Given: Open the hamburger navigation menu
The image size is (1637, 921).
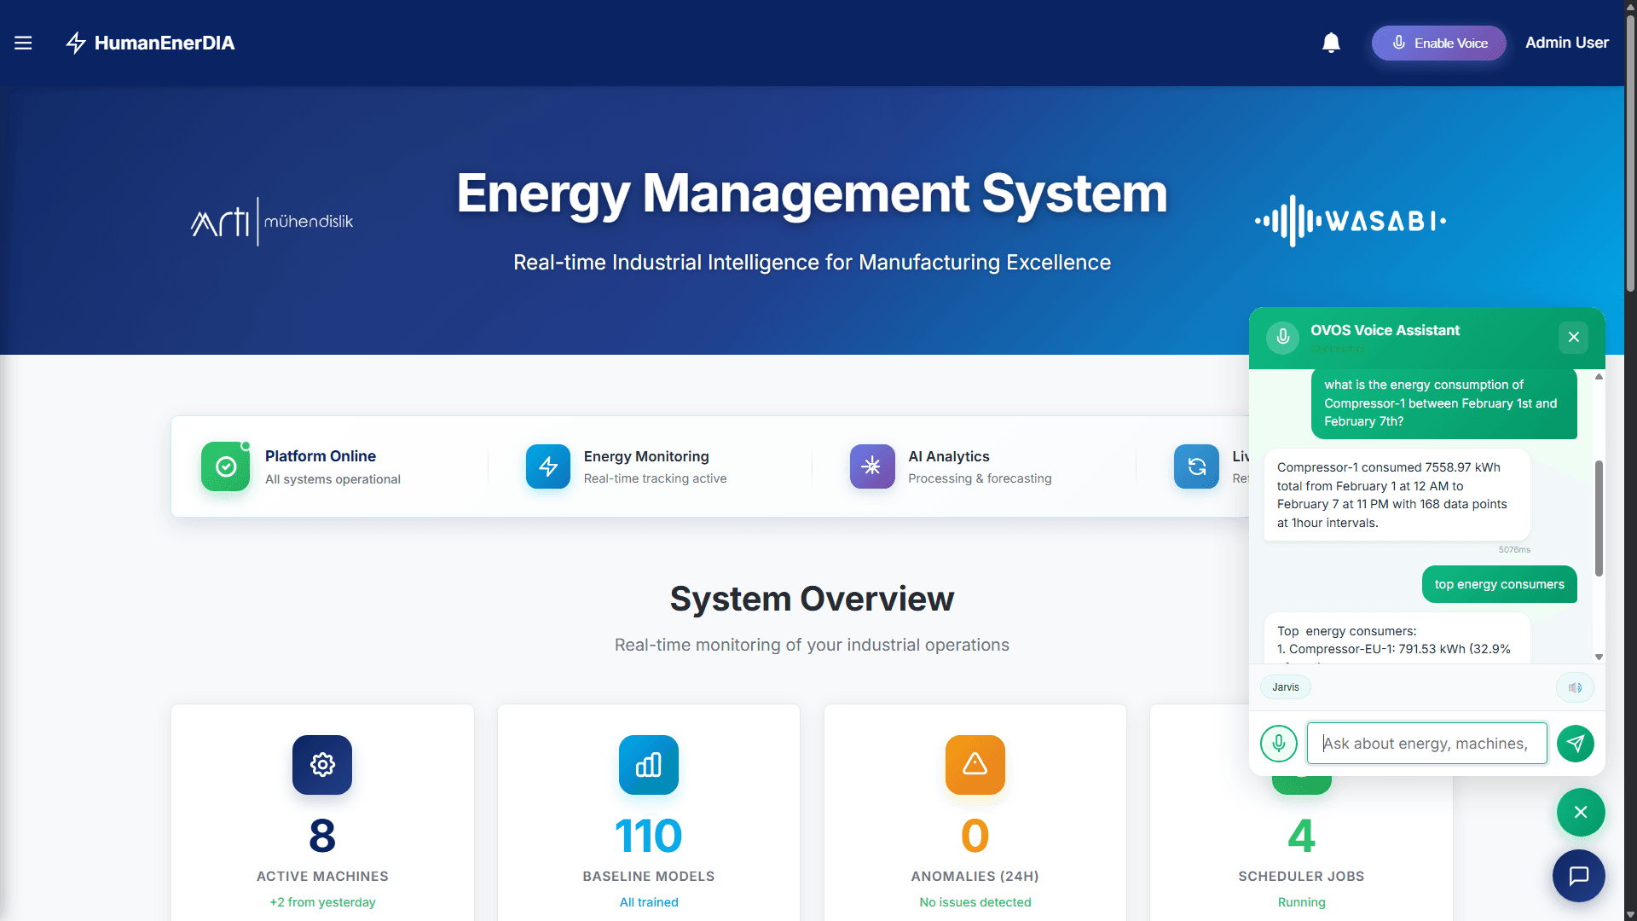Looking at the screenshot, I should pos(23,43).
